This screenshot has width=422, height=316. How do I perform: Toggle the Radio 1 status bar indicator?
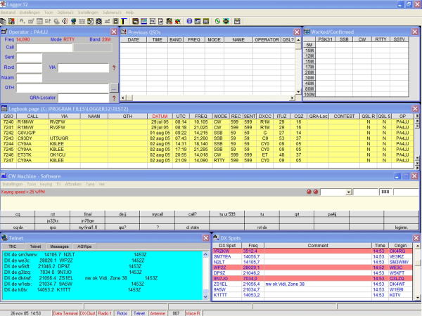104,312
